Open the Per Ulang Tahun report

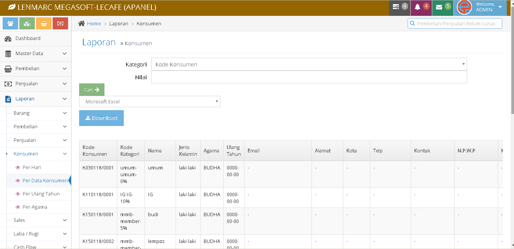point(41,194)
